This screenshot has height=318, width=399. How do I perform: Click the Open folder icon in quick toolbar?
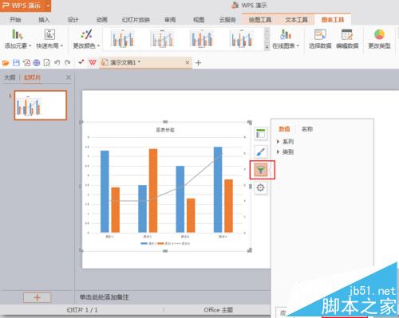6,63
